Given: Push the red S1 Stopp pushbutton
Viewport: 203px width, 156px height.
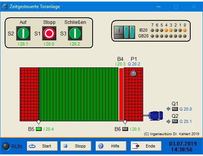Looking at the screenshot, I should 49,34.
